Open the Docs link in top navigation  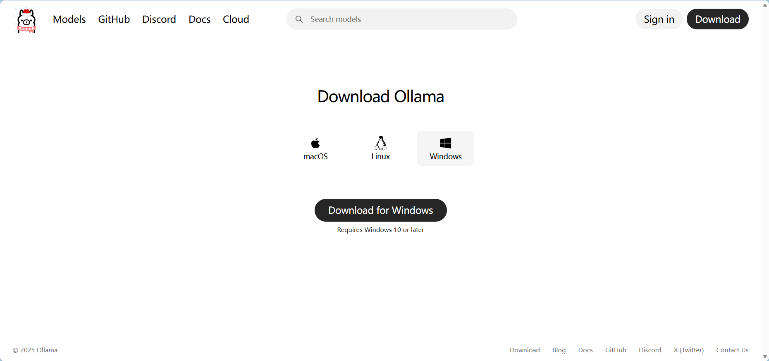tap(200, 19)
